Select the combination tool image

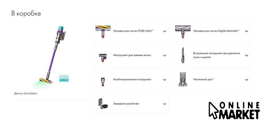pyautogui.click(x=103, y=82)
